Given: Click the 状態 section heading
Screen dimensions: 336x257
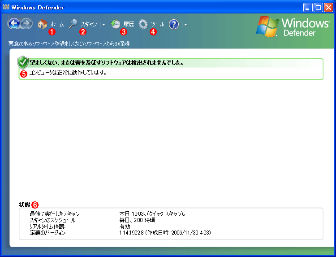Looking at the screenshot, I should coord(25,205).
